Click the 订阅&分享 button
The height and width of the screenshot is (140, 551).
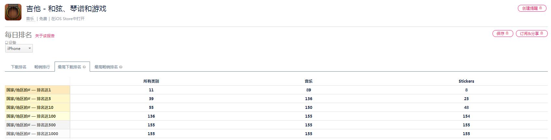pos(532,33)
